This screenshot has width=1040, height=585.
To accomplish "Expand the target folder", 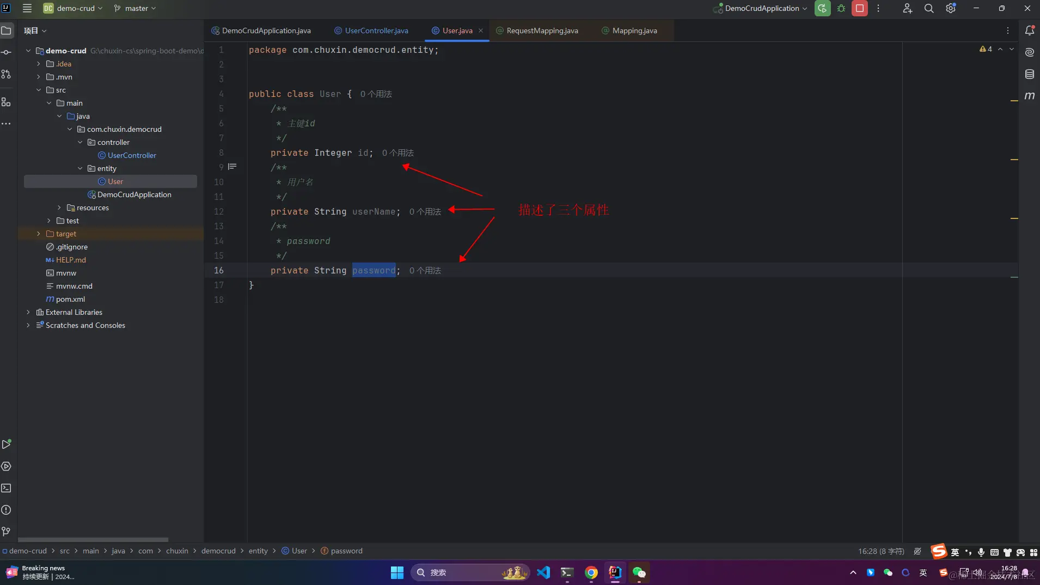I will (x=39, y=234).
